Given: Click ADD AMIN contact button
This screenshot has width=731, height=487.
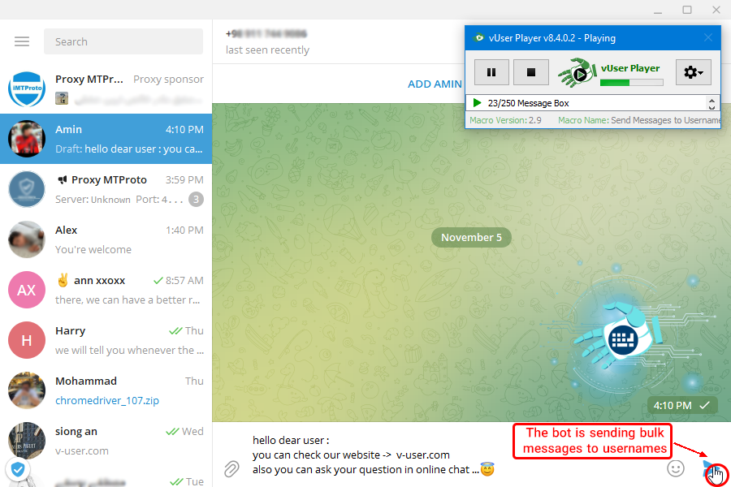Looking at the screenshot, I should point(435,84).
